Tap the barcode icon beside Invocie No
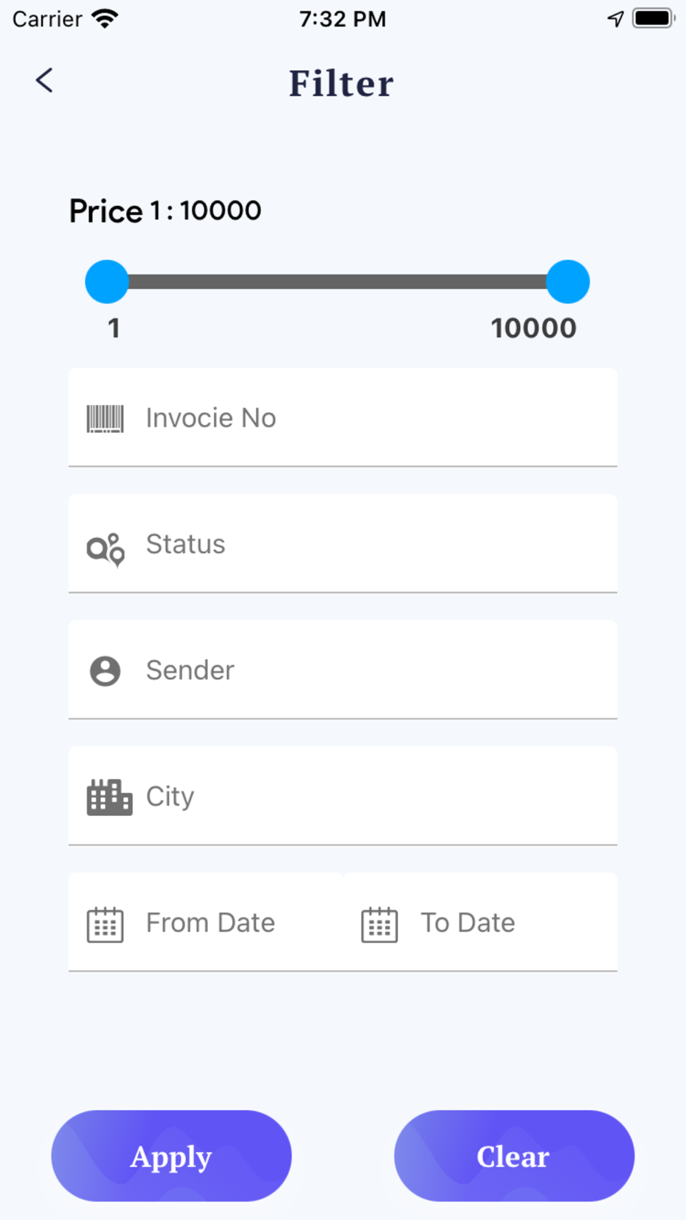The height and width of the screenshot is (1220, 686). pos(105,419)
